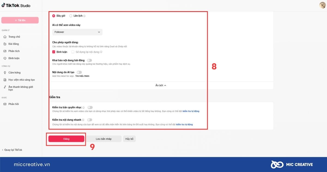The height and width of the screenshot is (172, 327).
Task: Toggle the Nội dung do AI tạo switch
Action: [79, 72]
